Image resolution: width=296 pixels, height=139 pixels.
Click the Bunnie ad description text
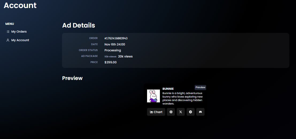pyautogui.click(x=182, y=98)
